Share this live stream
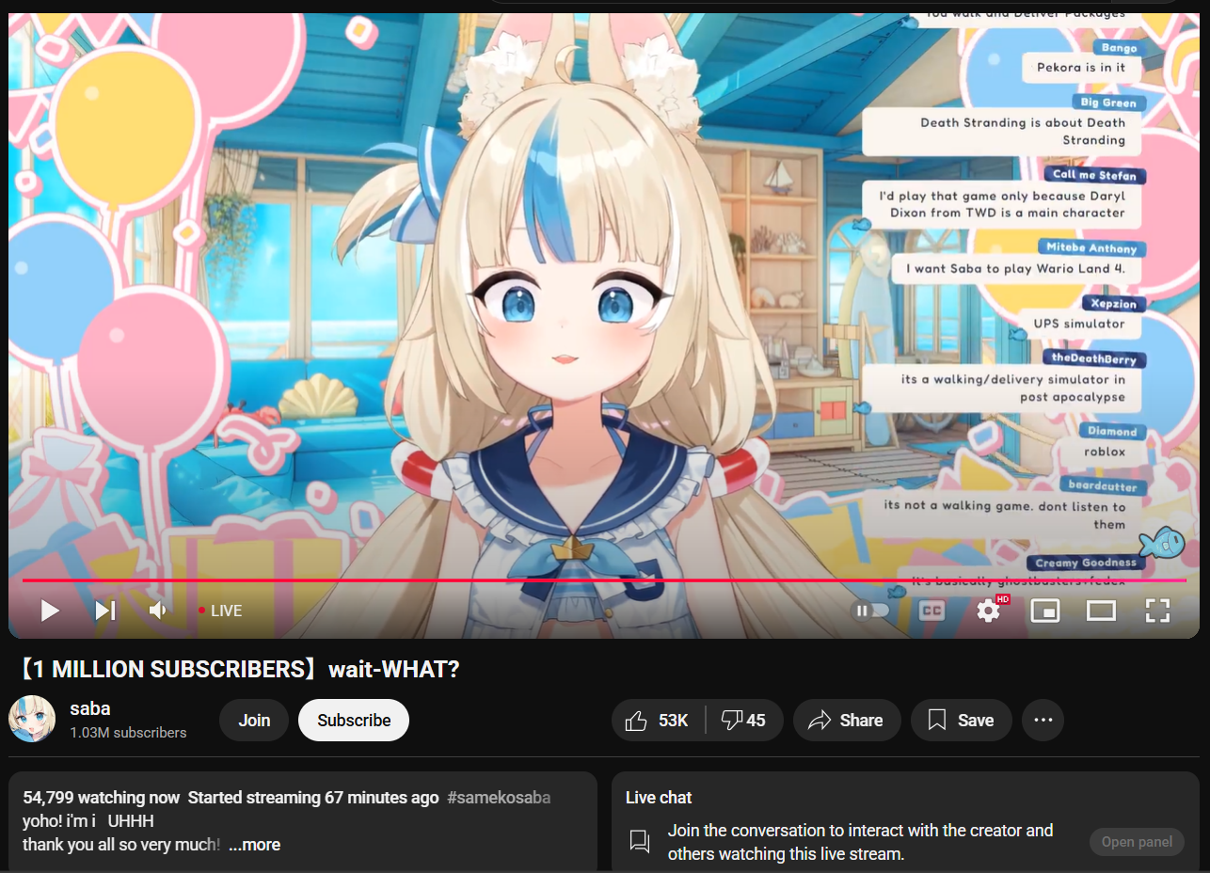The height and width of the screenshot is (873, 1210). pos(847,721)
